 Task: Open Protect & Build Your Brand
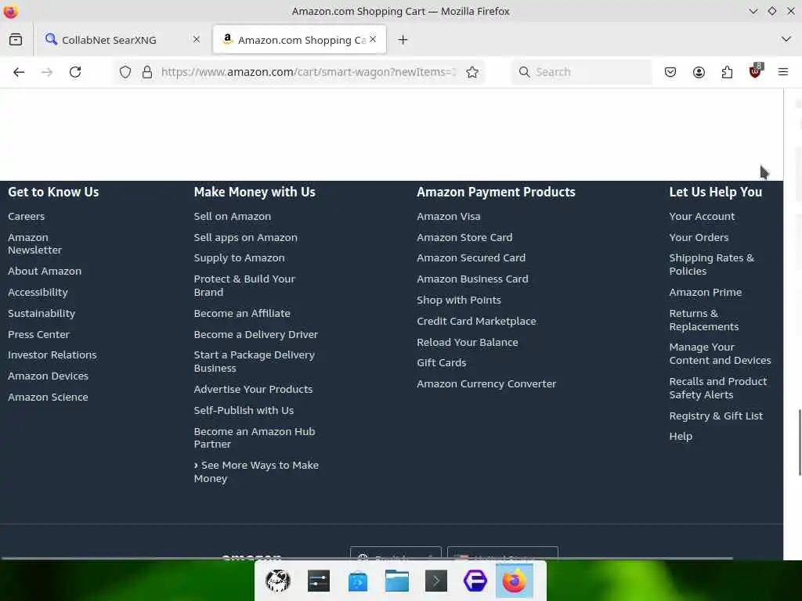pos(244,285)
